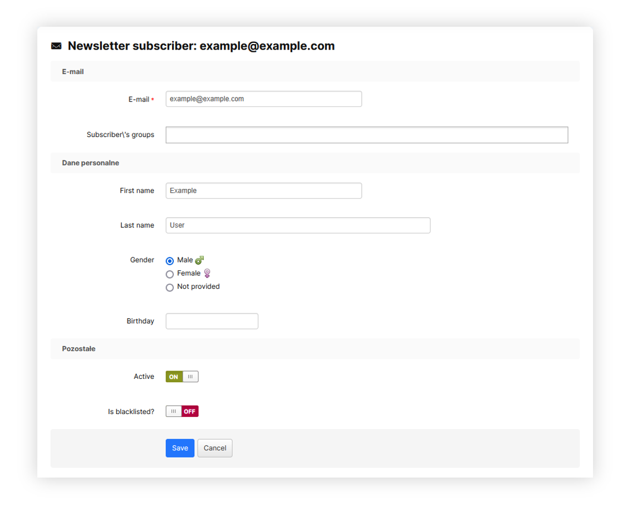Screen dimensions: 632x511
Task: Click the Dane personalne section header
Action: coord(90,163)
